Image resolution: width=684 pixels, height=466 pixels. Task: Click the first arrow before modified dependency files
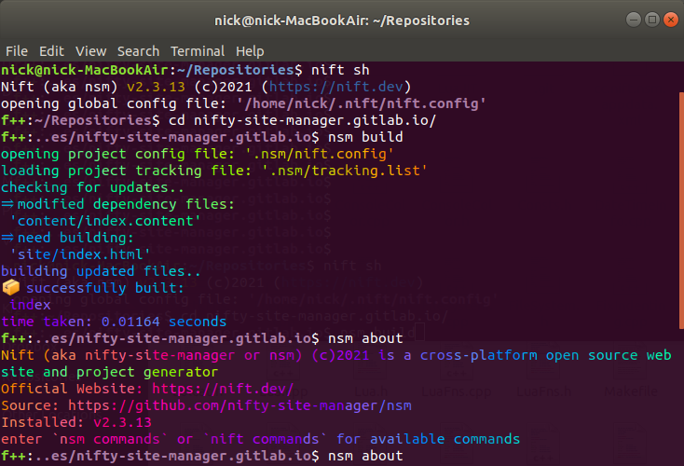coord(7,204)
